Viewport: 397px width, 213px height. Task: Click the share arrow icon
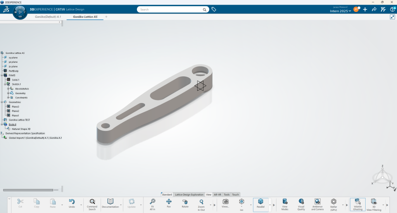[x=374, y=9]
